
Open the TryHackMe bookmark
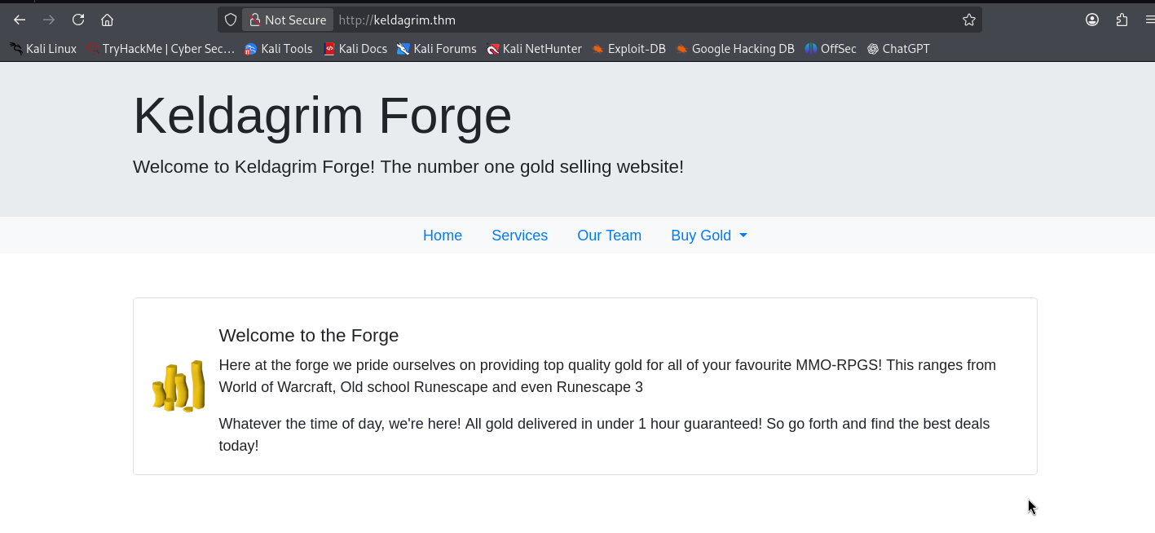[x=161, y=49]
